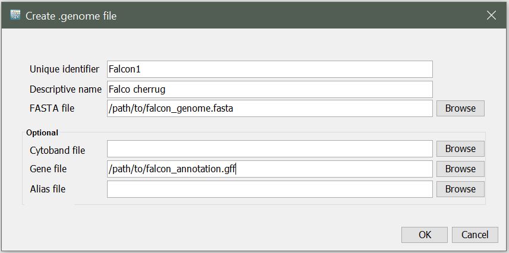
Task: Open Browse for the Gene file
Action: (x=460, y=169)
